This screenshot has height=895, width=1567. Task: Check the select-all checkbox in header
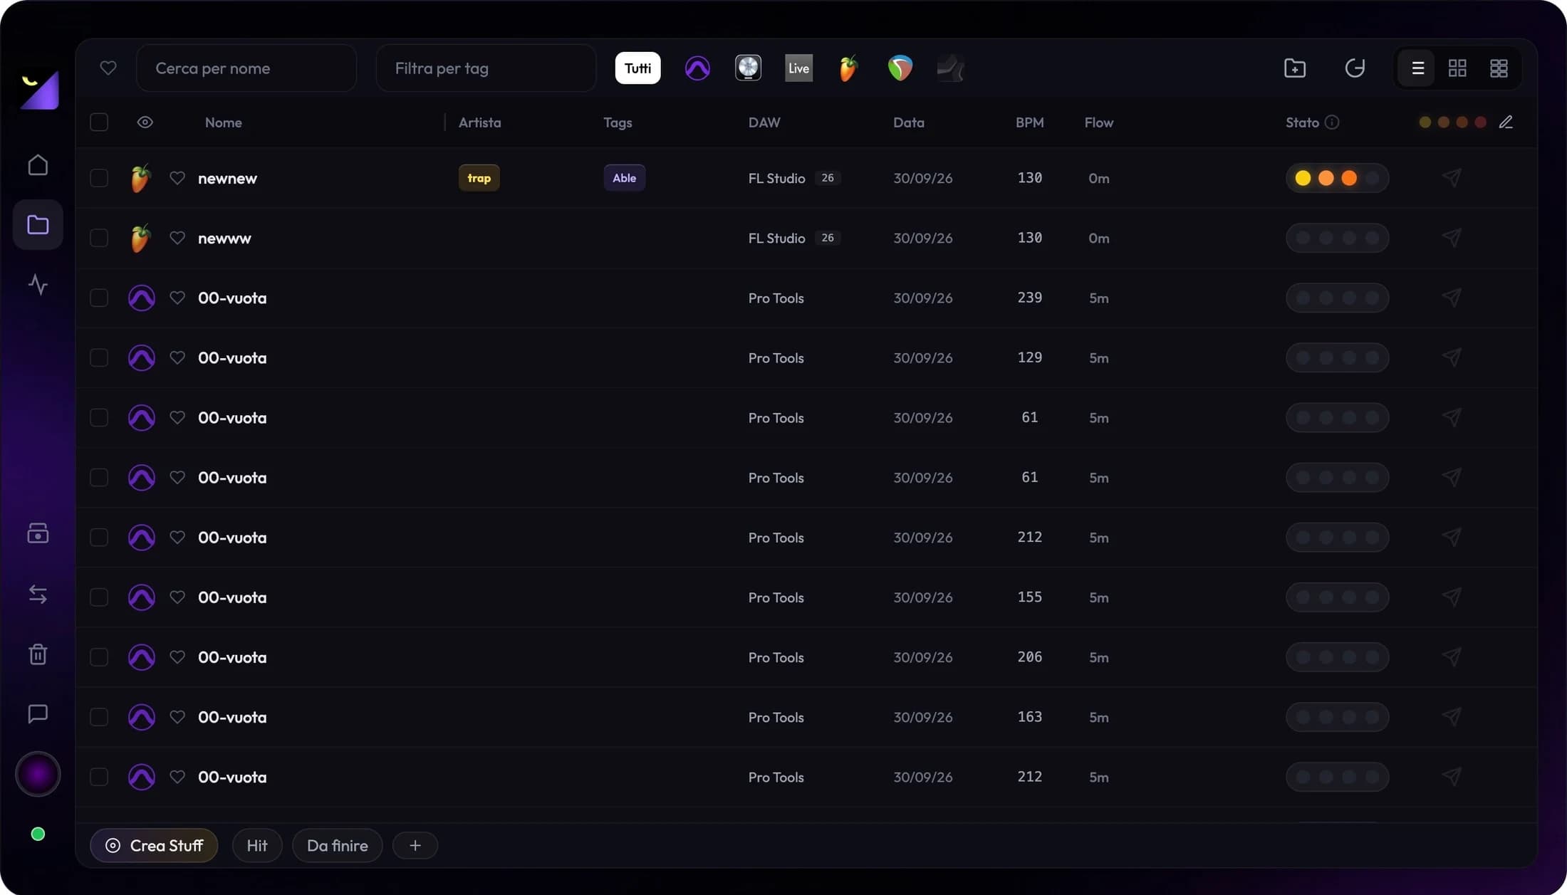tap(99, 122)
